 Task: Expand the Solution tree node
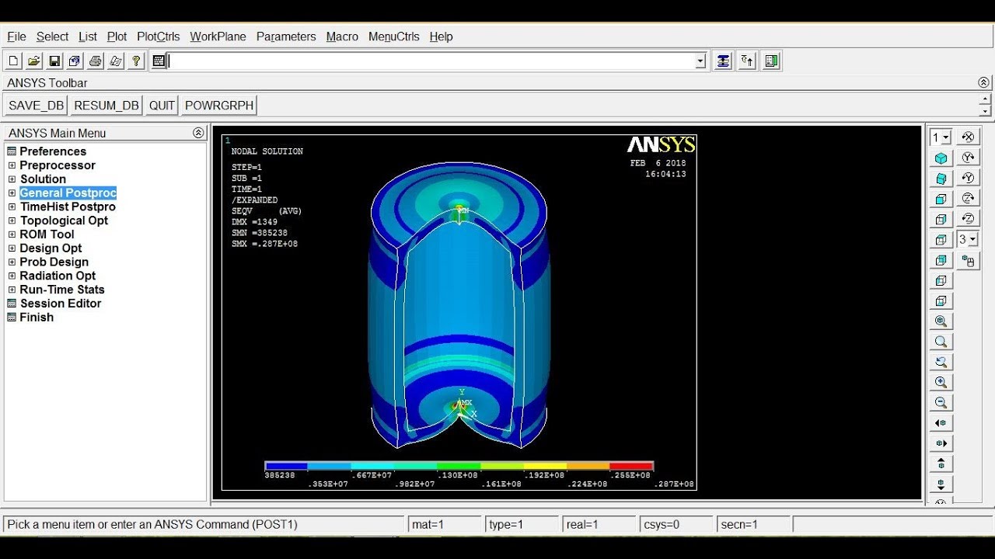point(12,179)
